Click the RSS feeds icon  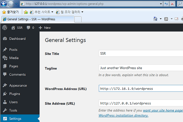pyautogui.click(x=166, y=19)
